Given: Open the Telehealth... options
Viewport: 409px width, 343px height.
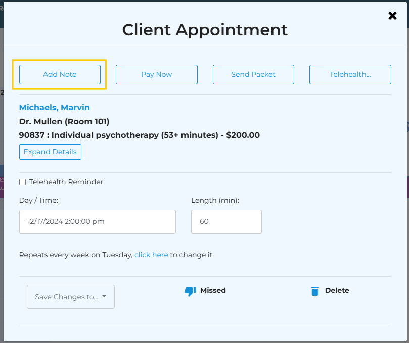Looking at the screenshot, I should point(350,75).
